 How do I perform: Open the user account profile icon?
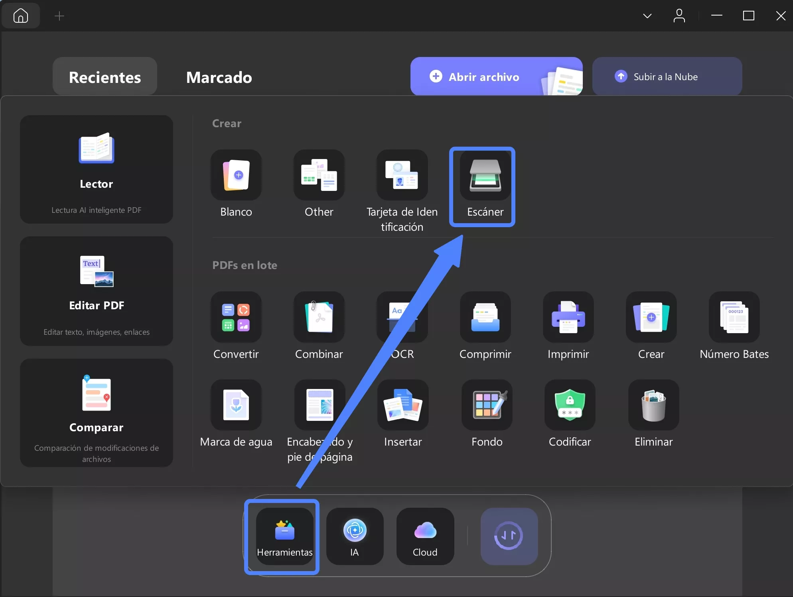(679, 16)
